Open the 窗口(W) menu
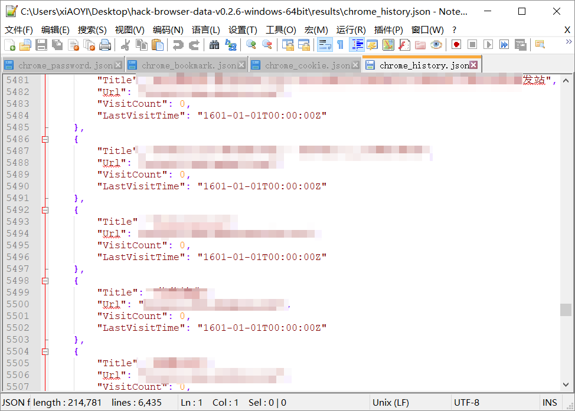 pos(427,29)
